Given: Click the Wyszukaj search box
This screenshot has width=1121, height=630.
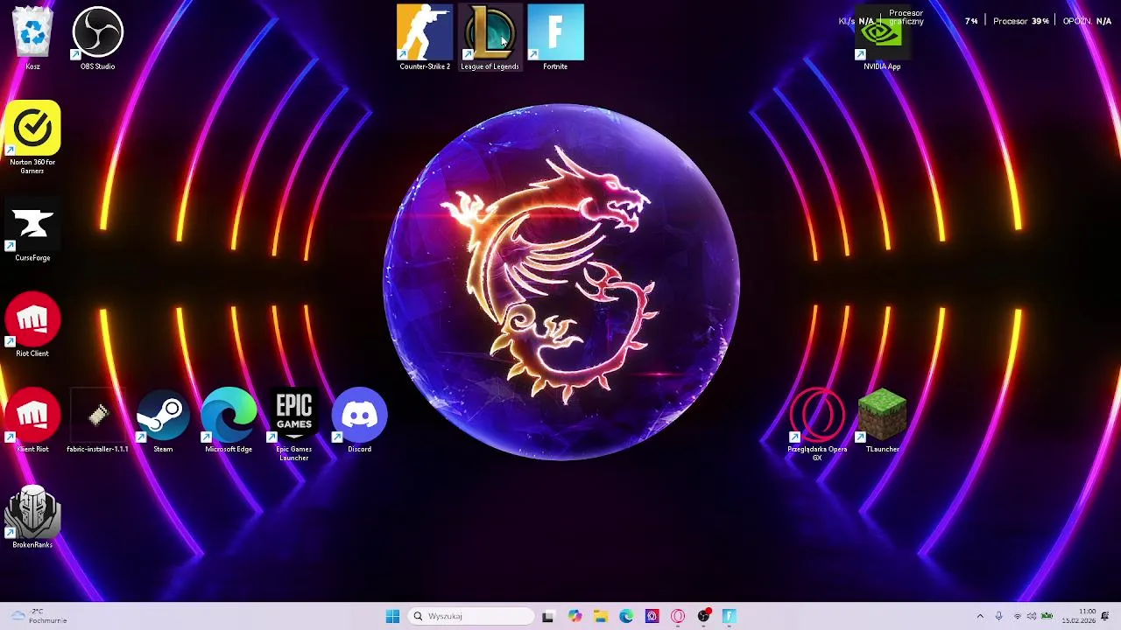Looking at the screenshot, I should coord(471,616).
